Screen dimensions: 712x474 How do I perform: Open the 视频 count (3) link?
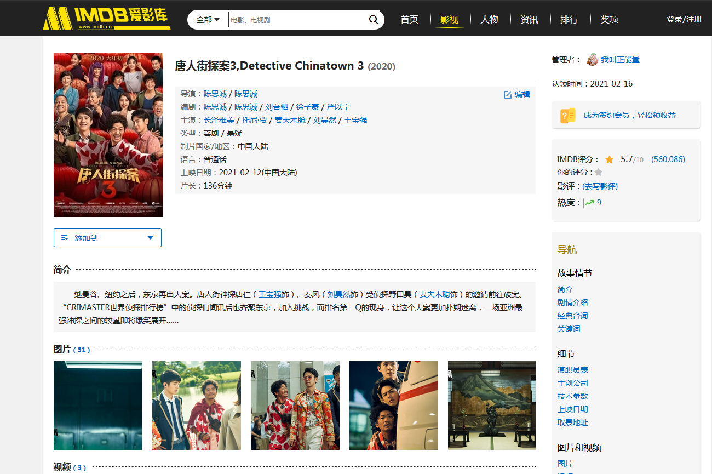79,468
